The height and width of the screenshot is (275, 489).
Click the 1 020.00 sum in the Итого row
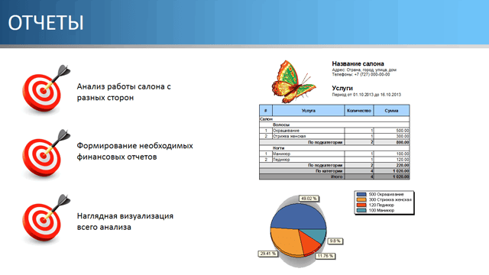point(391,176)
